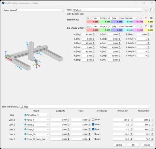Click the green Y value in End-effector shift

(105, 30)
